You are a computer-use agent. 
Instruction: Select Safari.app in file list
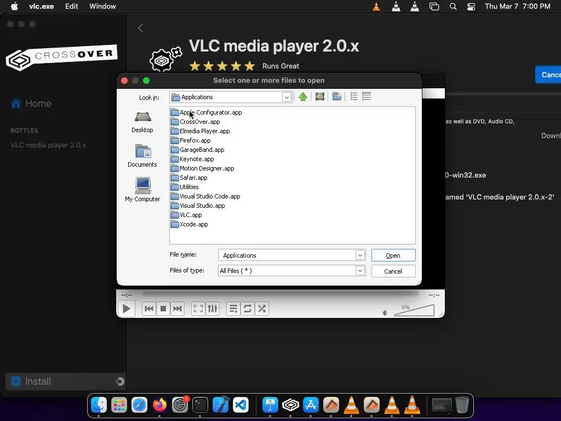189,178
